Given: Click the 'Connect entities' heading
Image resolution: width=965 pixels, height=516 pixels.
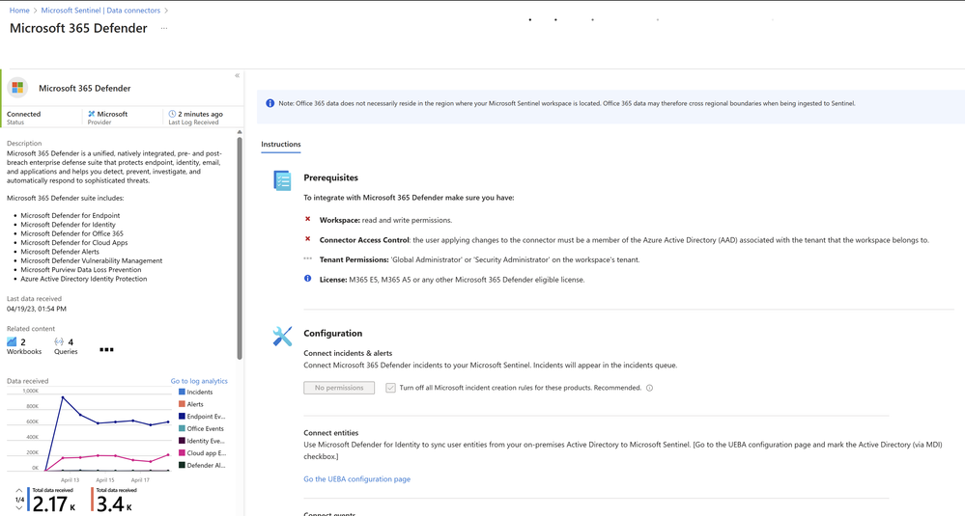Looking at the screenshot, I should tap(330, 433).
